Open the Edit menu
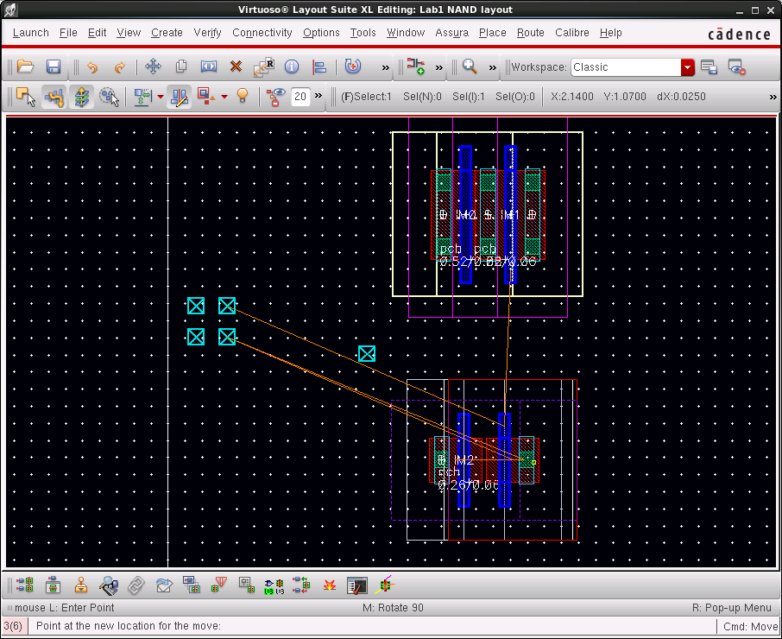This screenshot has height=639, width=782. pyautogui.click(x=98, y=33)
